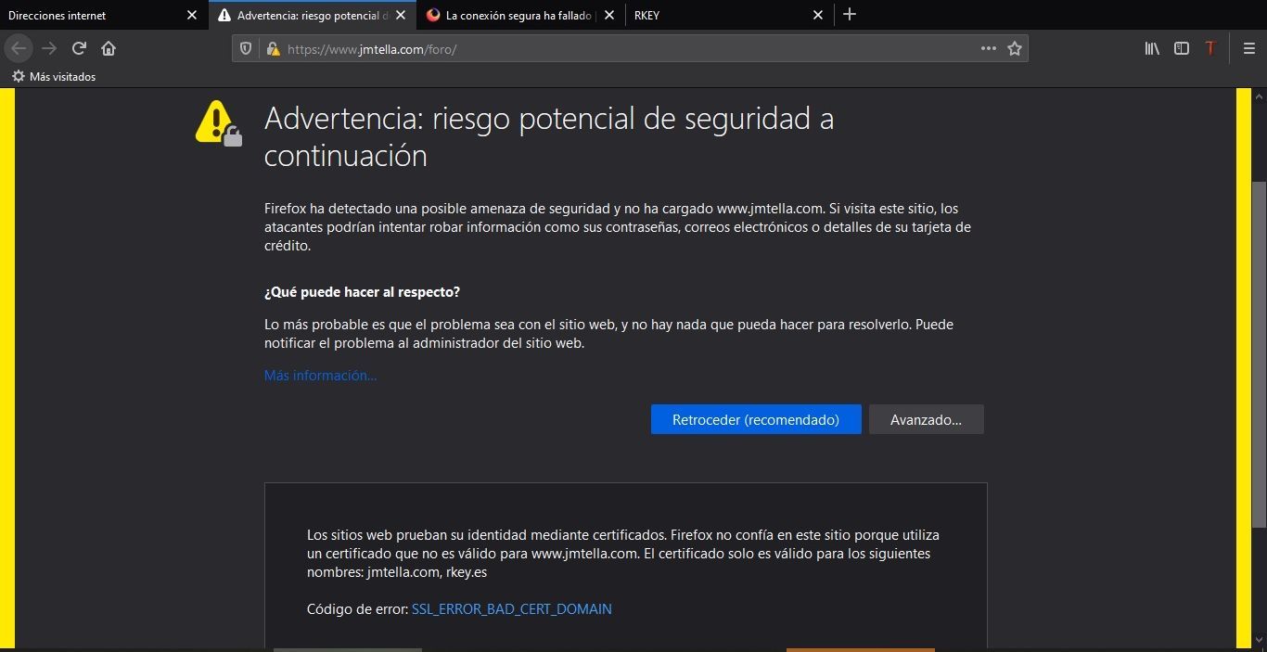Open the home page
This screenshot has width=1267, height=652.
[109, 48]
